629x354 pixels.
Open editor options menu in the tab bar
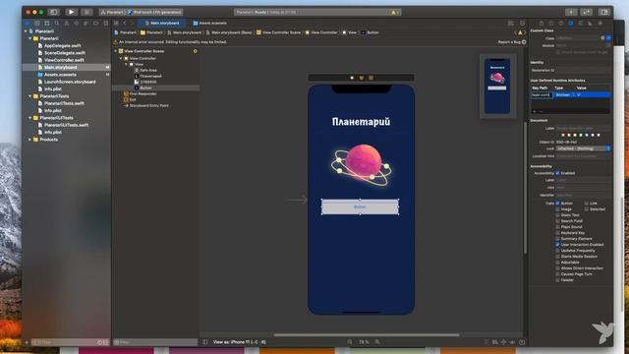[511, 24]
